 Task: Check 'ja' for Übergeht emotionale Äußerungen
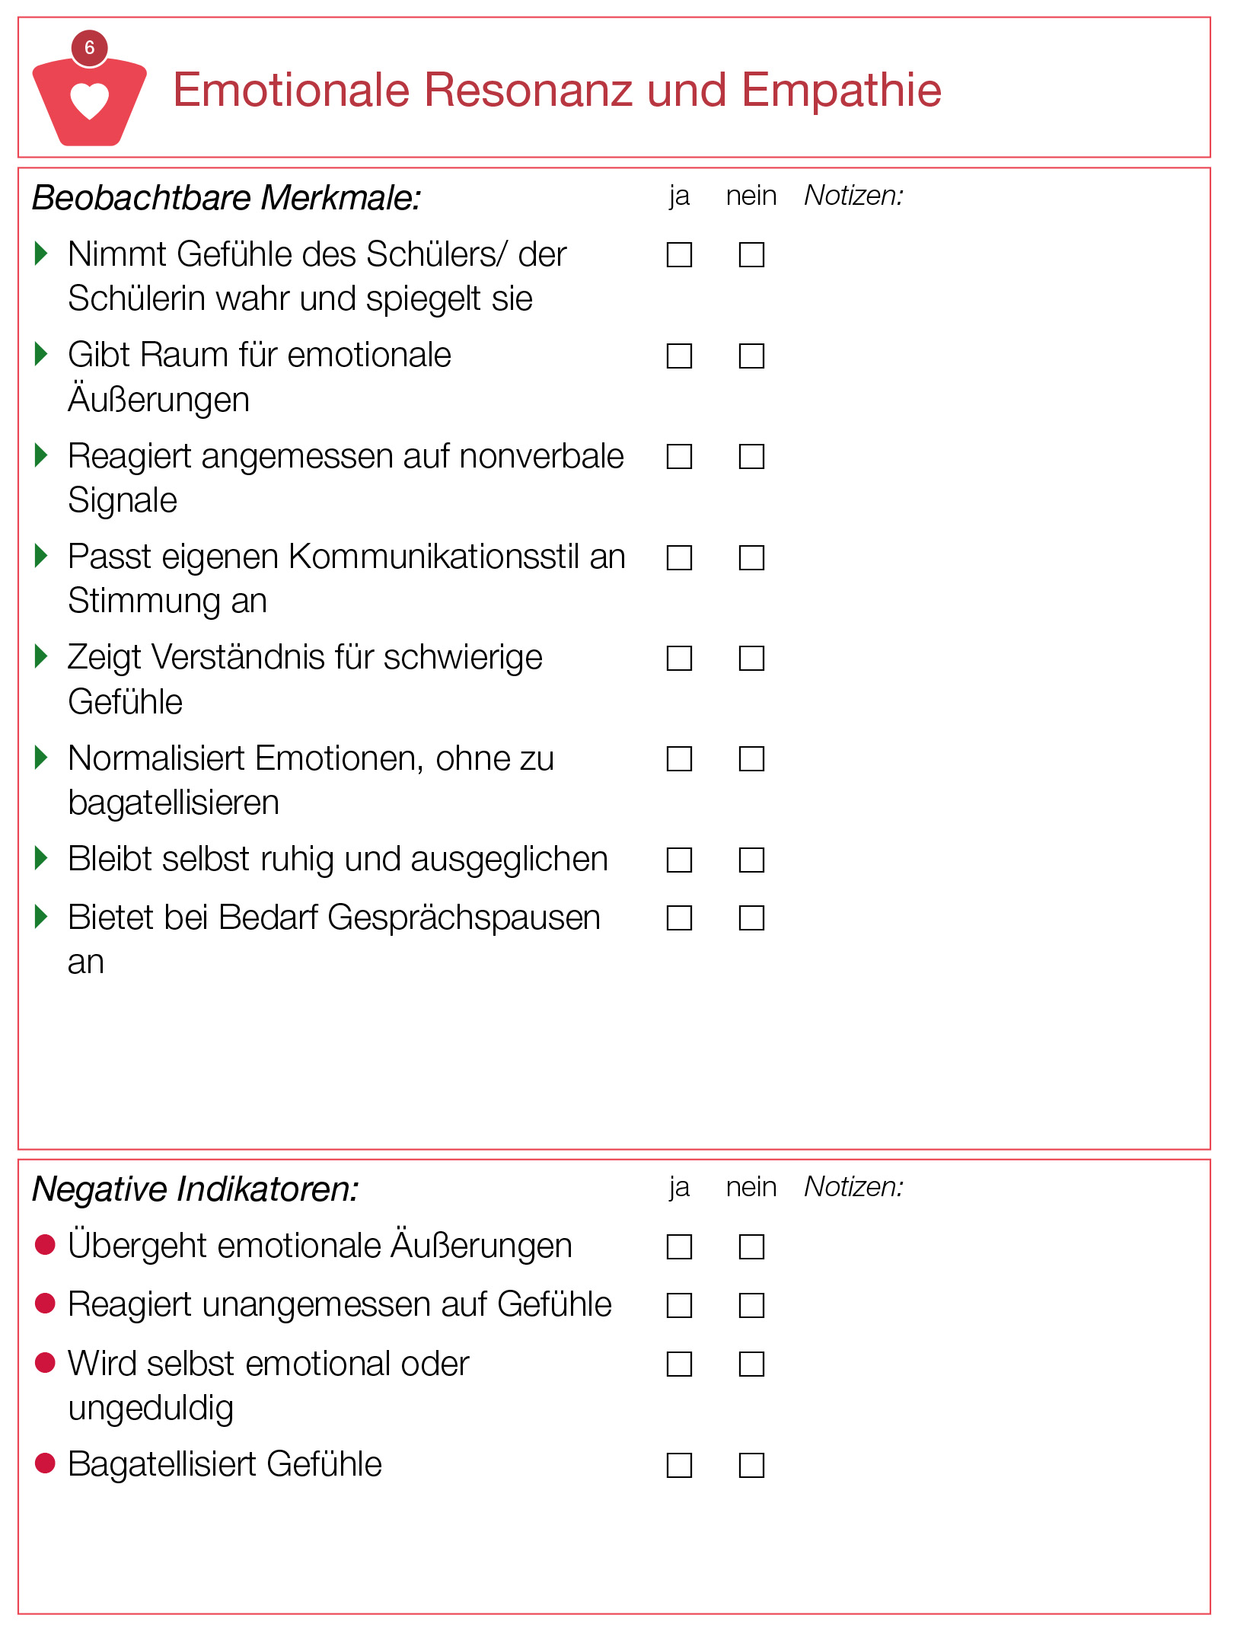point(679,1246)
